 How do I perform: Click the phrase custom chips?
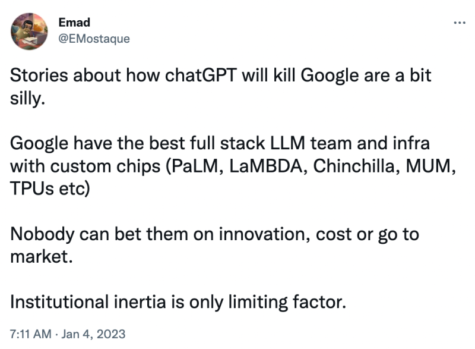(105, 166)
